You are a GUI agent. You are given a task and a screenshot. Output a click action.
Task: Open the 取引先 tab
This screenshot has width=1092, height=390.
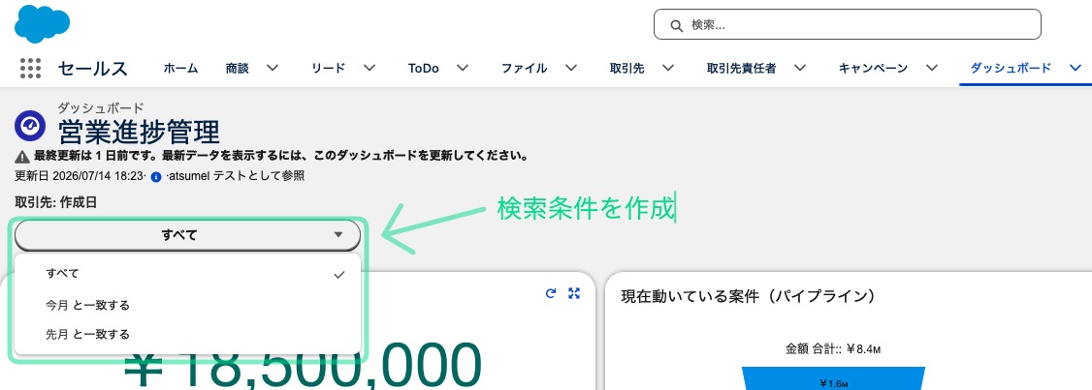(x=626, y=68)
